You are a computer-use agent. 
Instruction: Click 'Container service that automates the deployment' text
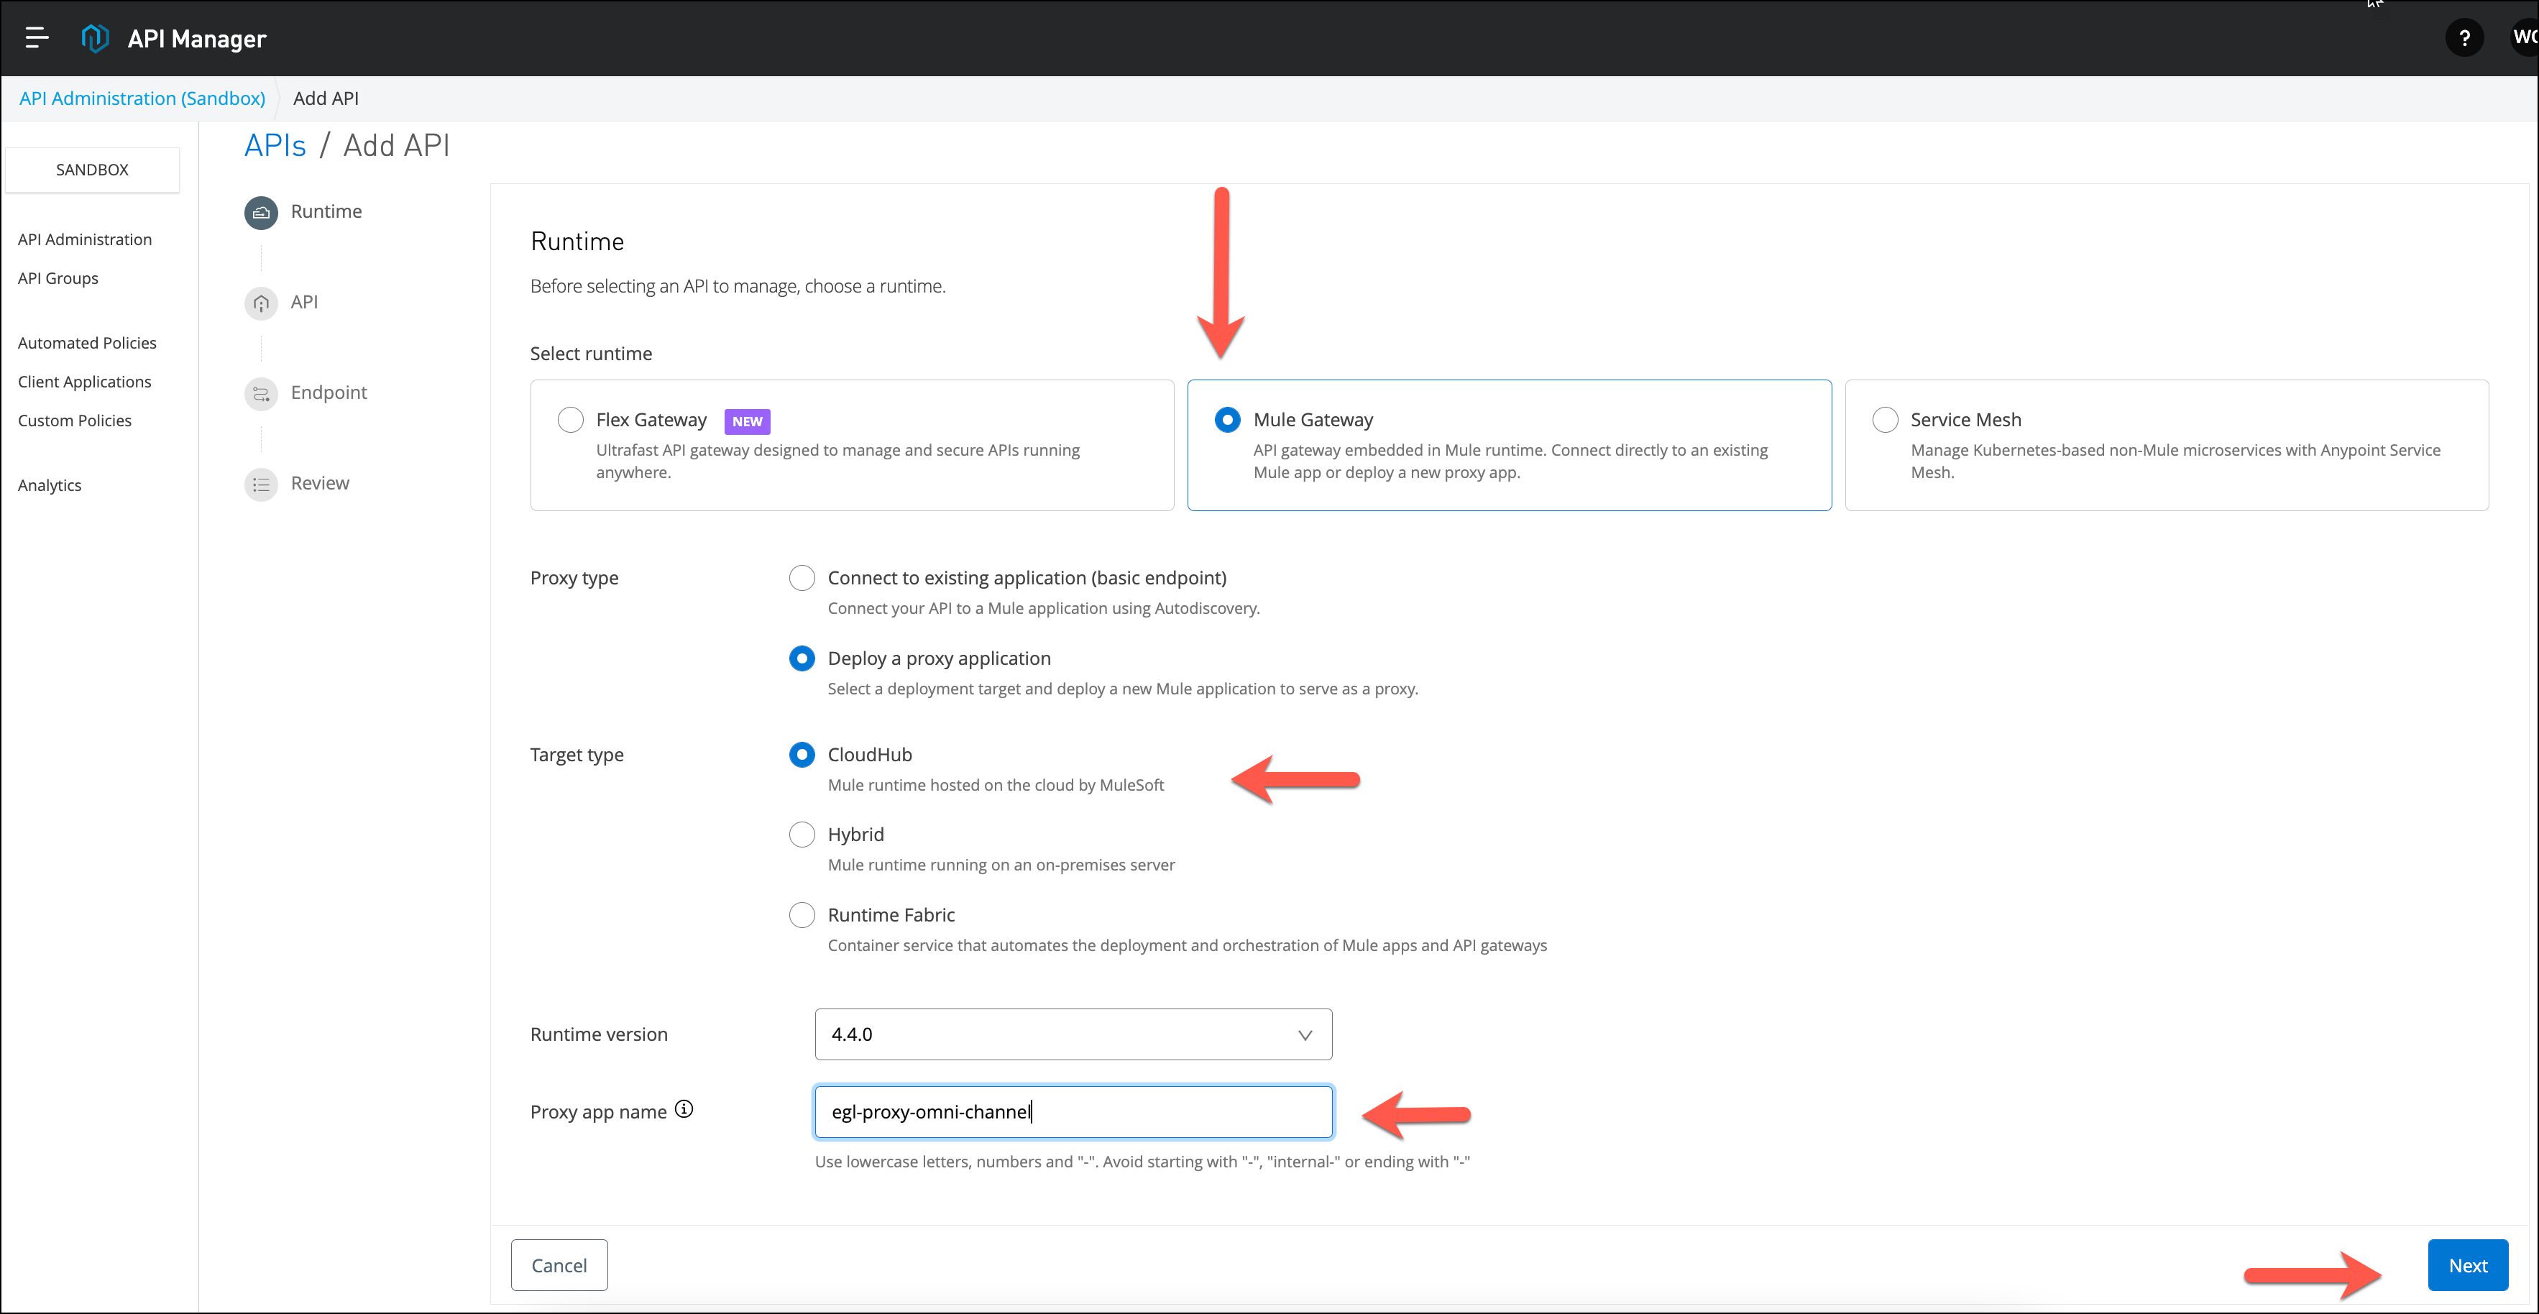point(1188,945)
